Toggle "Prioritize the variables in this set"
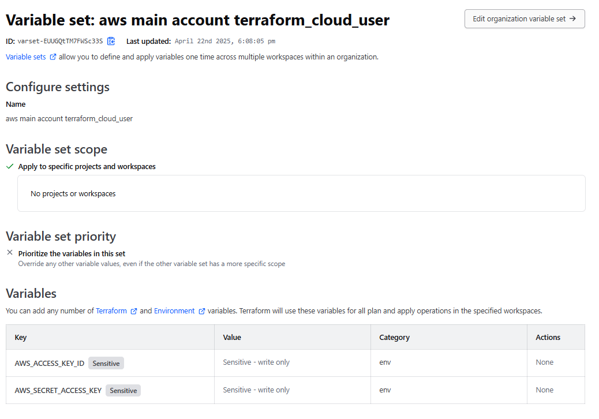 pyautogui.click(x=71, y=252)
